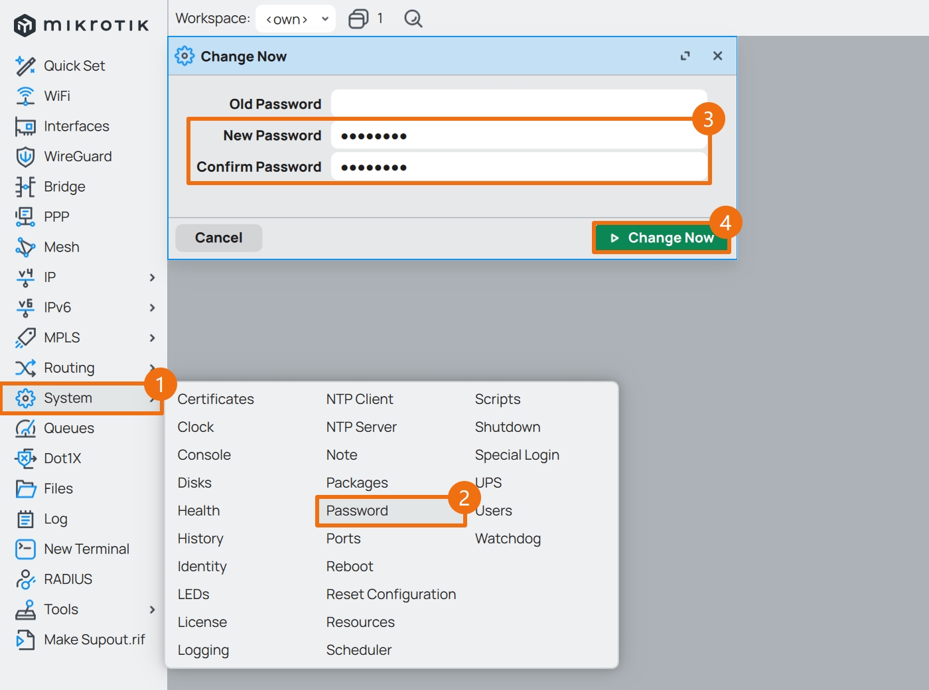This screenshot has height=690, width=929.
Task: Maximize the Change Now dialog
Action: click(x=685, y=56)
